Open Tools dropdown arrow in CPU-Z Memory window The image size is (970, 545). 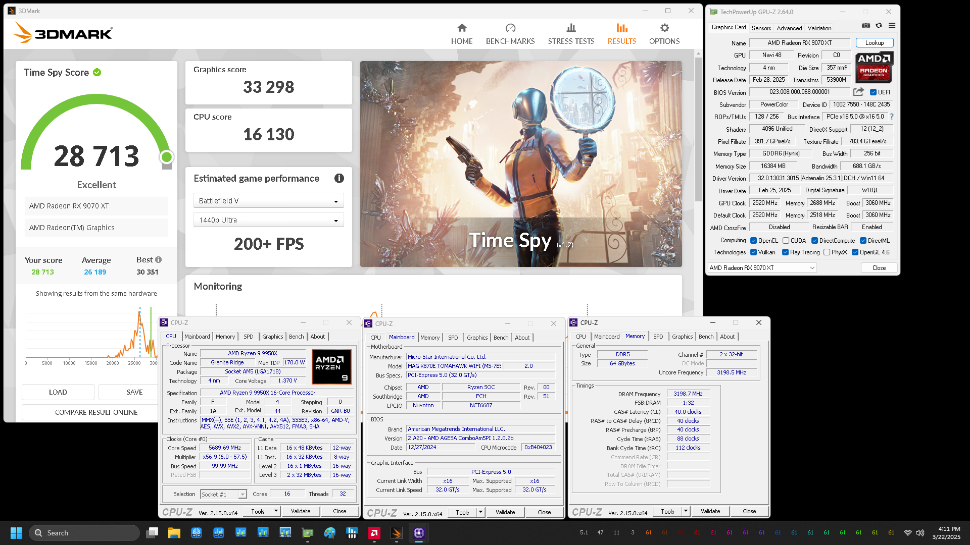pos(686,511)
